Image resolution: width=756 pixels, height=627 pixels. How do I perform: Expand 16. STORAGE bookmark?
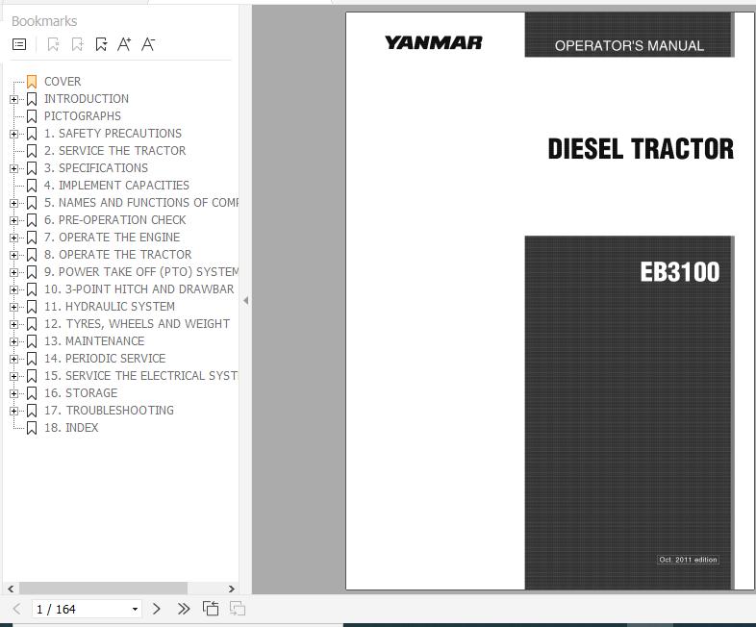point(14,394)
